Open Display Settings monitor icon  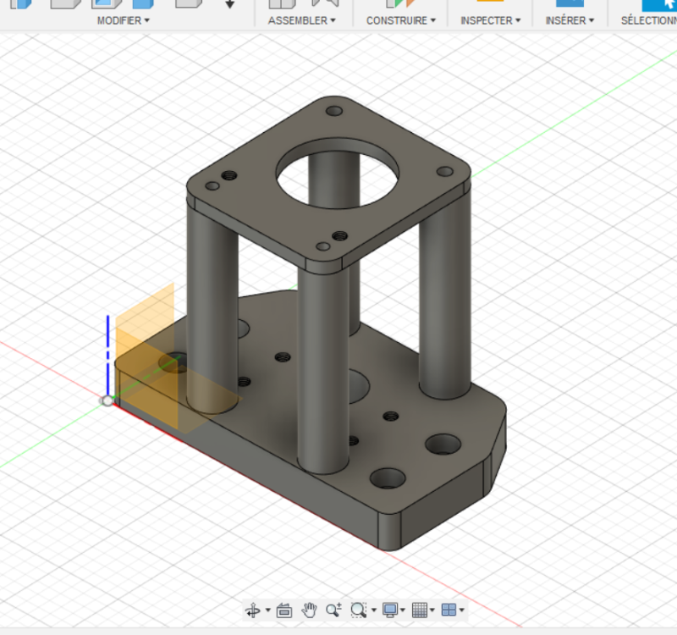tap(390, 610)
